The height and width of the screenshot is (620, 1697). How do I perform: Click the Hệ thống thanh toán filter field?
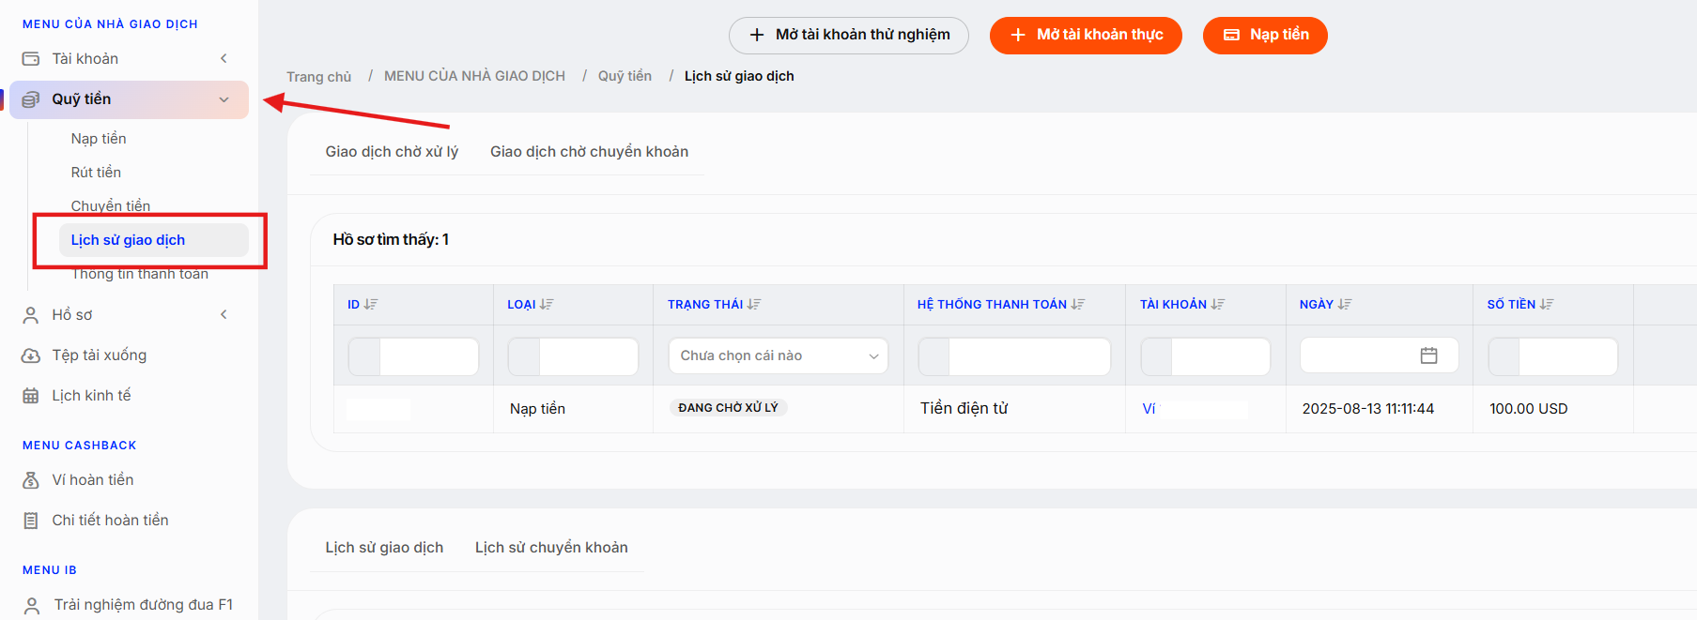1014,356
